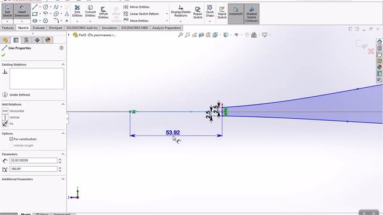Open DimXpertManager panel tab
Screen dimensions: 383x215
(37, 40)
